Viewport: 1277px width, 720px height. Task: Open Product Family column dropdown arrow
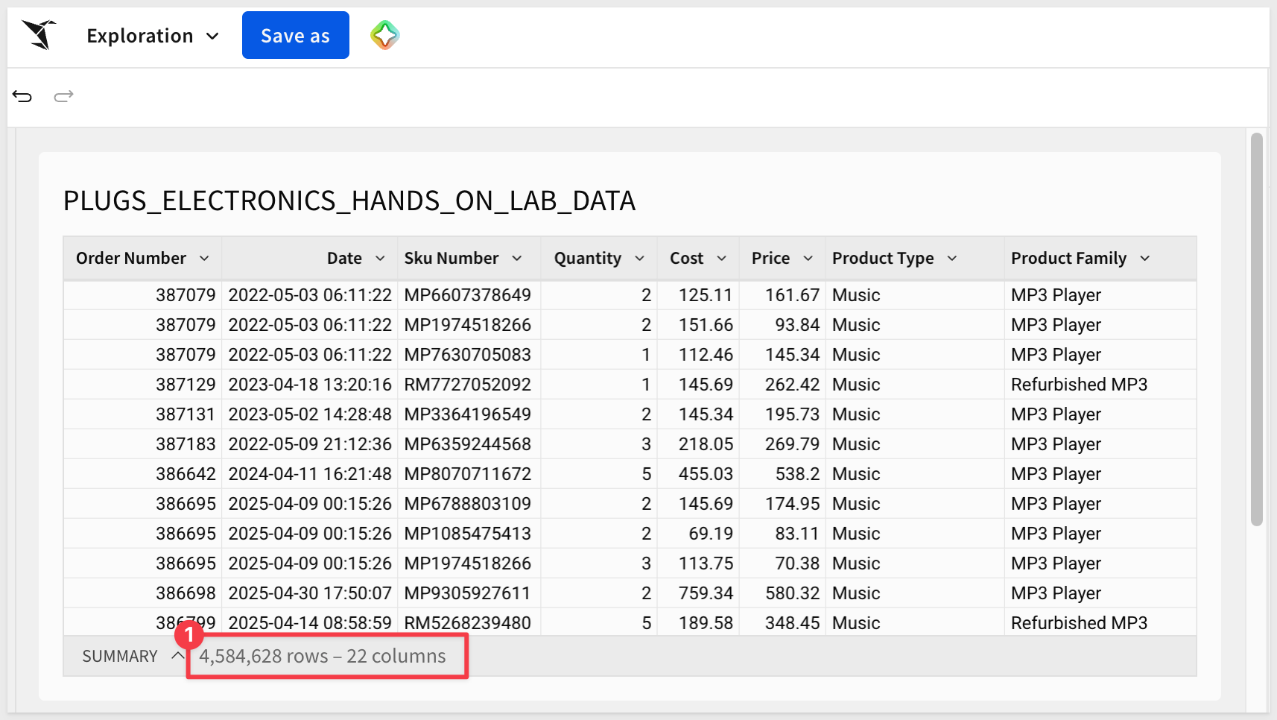[x=1145, y=258]
